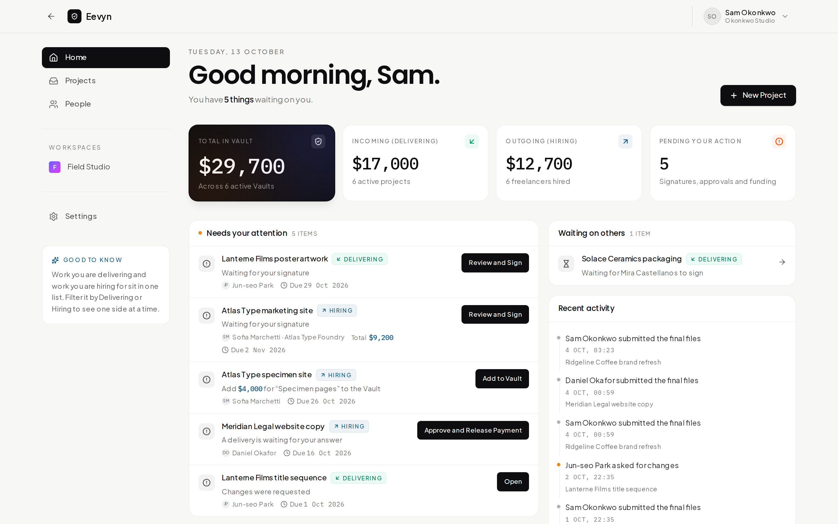Click the Eevyn shield logo
838x524 pixels.
74,16
